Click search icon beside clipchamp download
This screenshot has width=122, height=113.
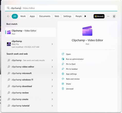click(9, 86)
